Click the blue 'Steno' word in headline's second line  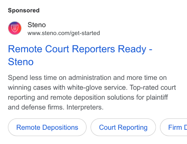pyautogui.click(x=21, y=62)
